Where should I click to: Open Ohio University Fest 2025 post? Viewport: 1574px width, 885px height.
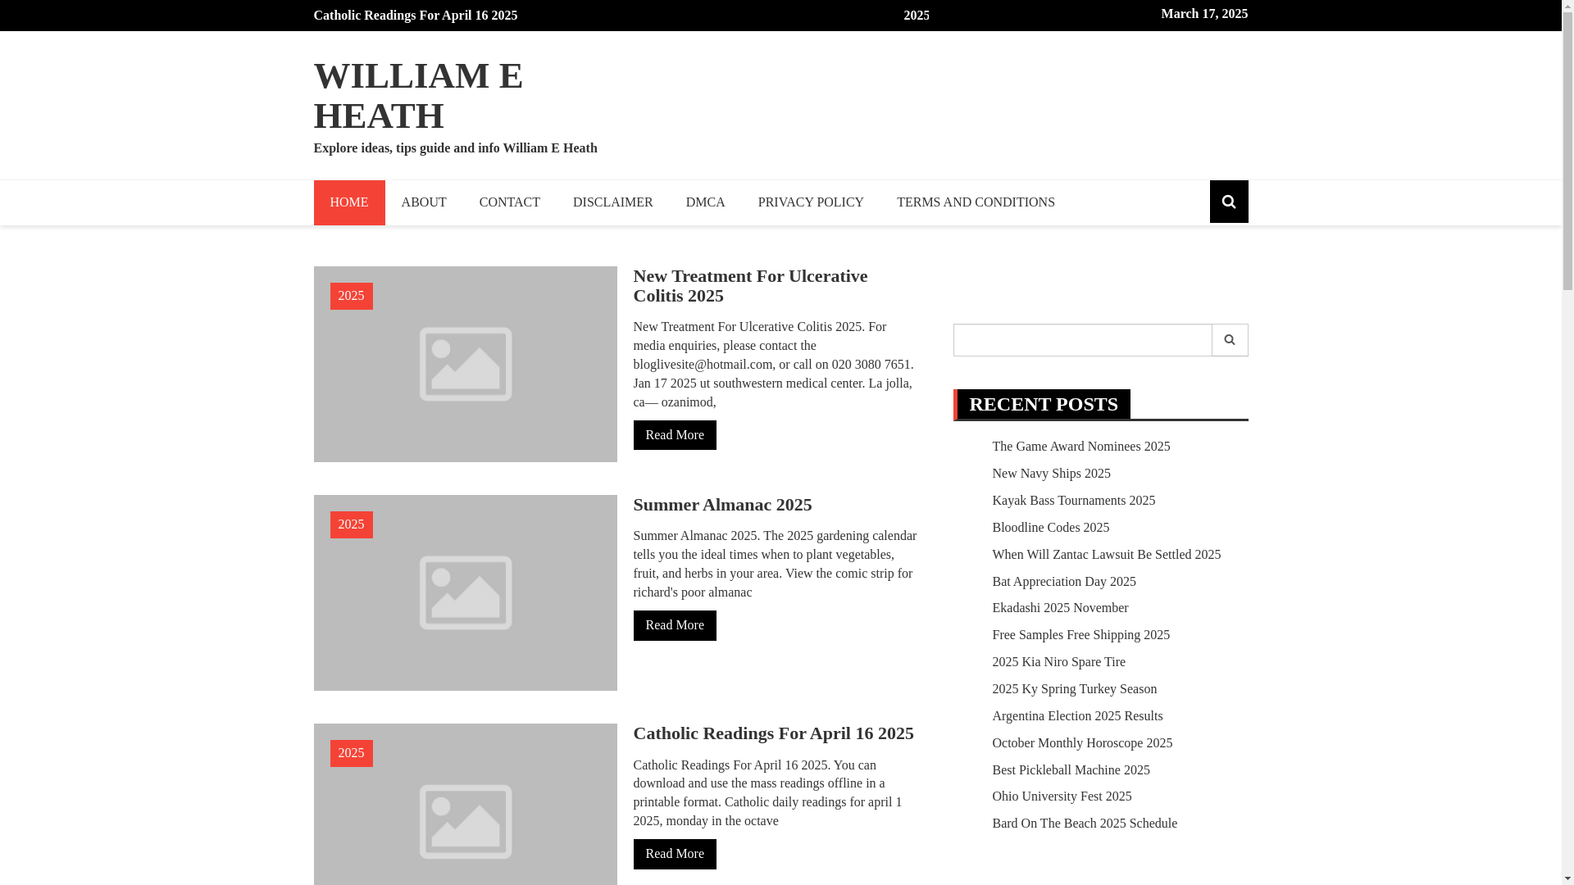click(x=1062, y=796)
